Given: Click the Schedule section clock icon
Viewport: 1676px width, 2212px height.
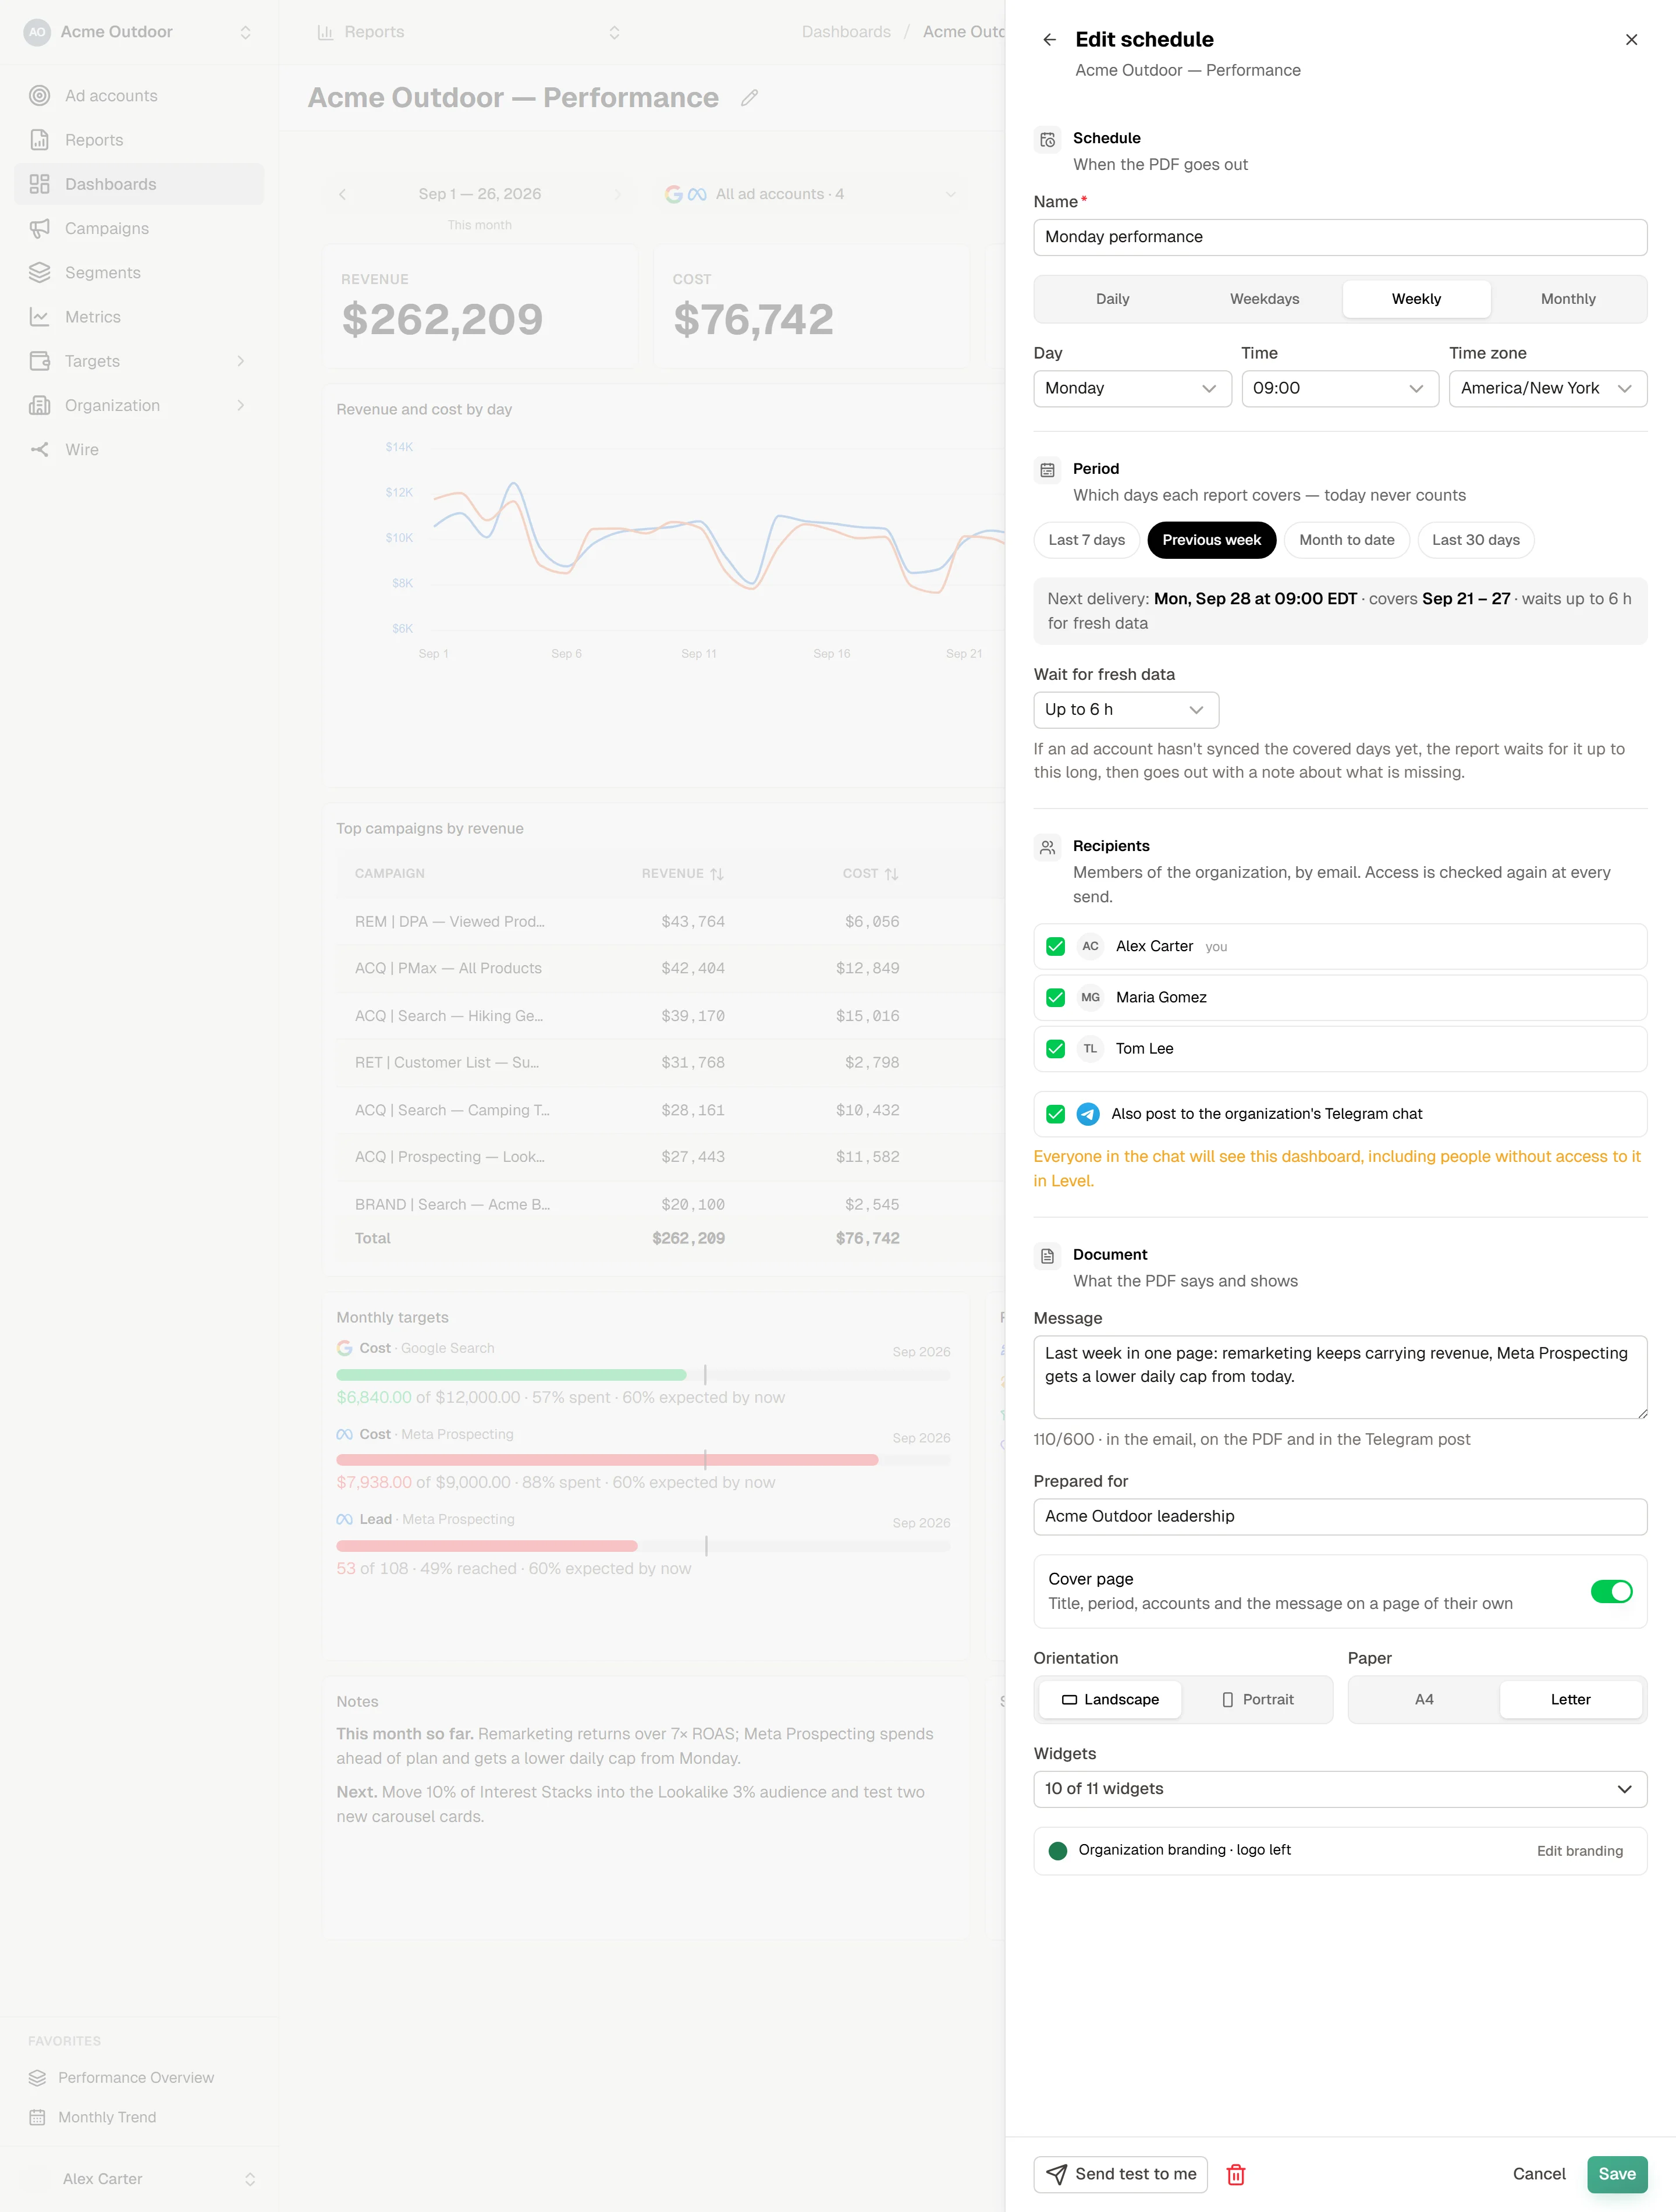Looking at the screenshot, I should point(1047,140).
